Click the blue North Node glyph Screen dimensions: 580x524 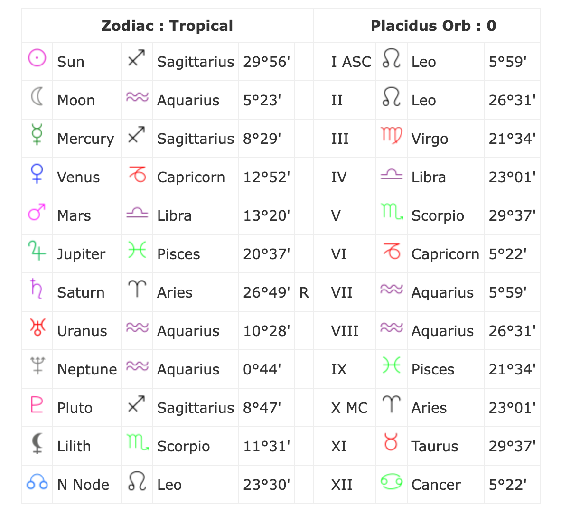[37, 483]
